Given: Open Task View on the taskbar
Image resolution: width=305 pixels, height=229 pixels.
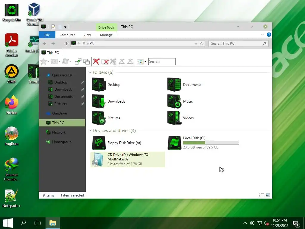Looking at the screenshot, I should pos(37,223).
